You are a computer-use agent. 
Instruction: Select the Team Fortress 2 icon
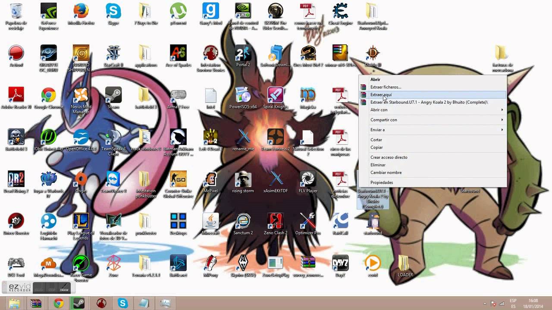[x=275, y=140]
